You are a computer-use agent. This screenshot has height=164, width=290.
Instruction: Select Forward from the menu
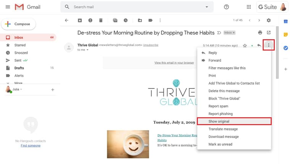coord(234,61)
